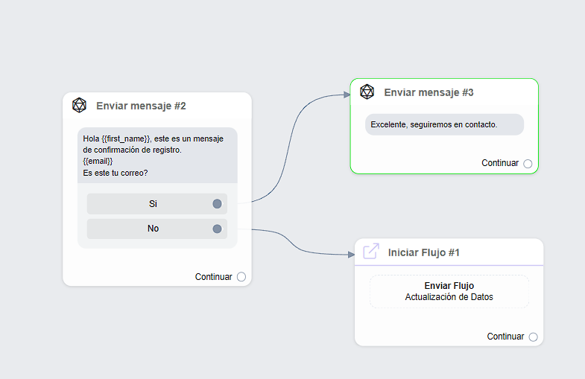
Task: Select the Iniciar Flujo #1 node title
Action: pos(423,252)
